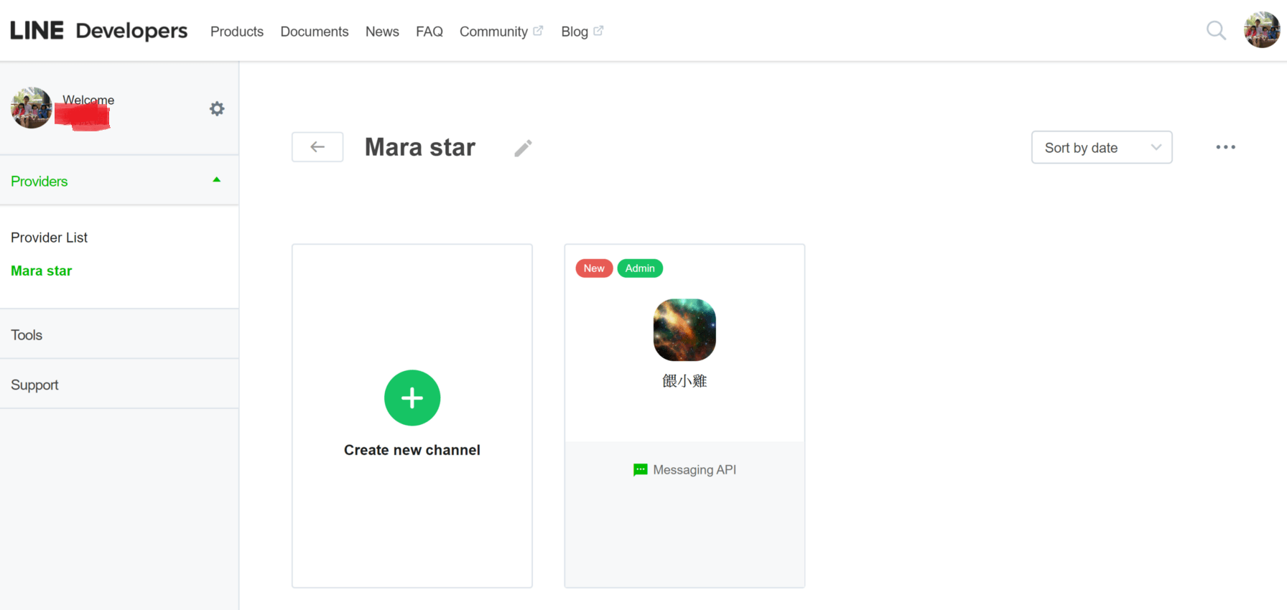Open the Support sidebar section

tap(119, 385)
